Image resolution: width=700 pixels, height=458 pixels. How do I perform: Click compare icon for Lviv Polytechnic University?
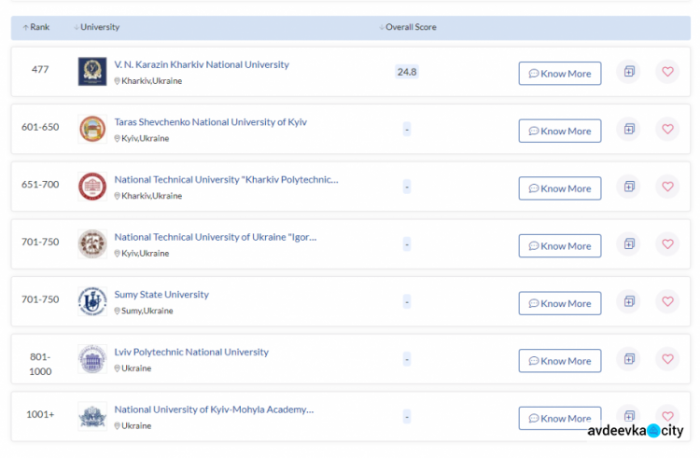629,359
